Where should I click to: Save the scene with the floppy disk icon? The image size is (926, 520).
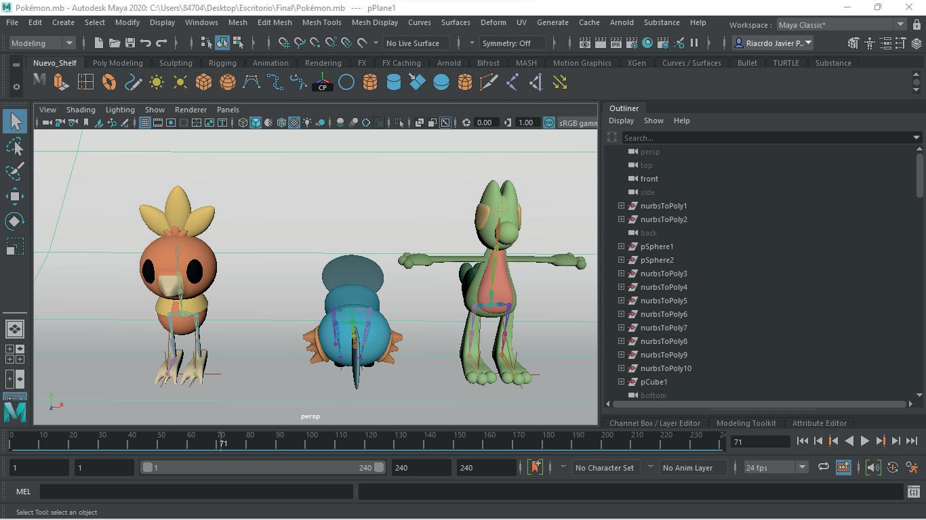click(x=130, y=43)
